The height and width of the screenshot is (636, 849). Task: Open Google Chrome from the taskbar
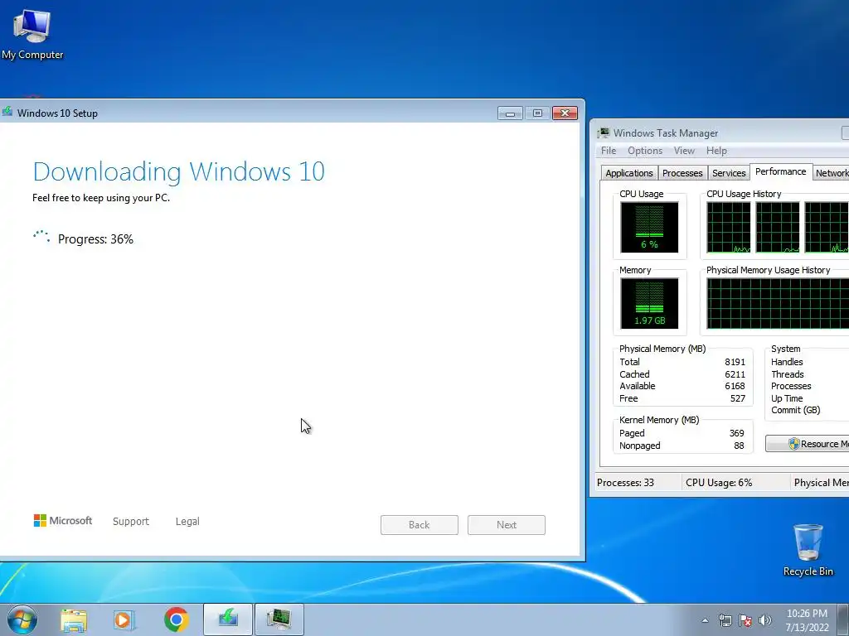coord(176,619)
